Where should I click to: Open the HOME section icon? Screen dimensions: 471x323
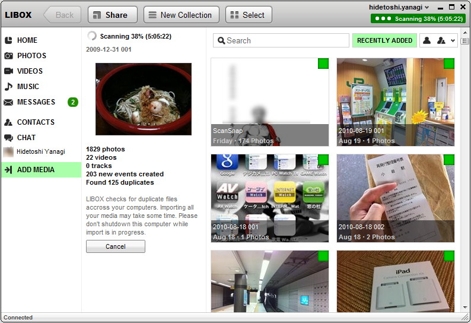coord(8,40)
